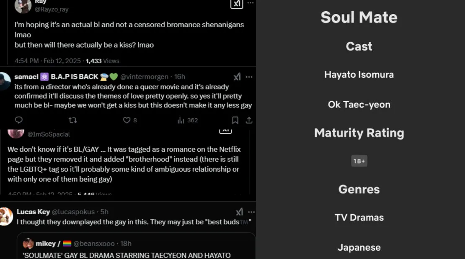Select the TV Dramas genre
This screenshot has height=259, width=465.
pos(359,218)
